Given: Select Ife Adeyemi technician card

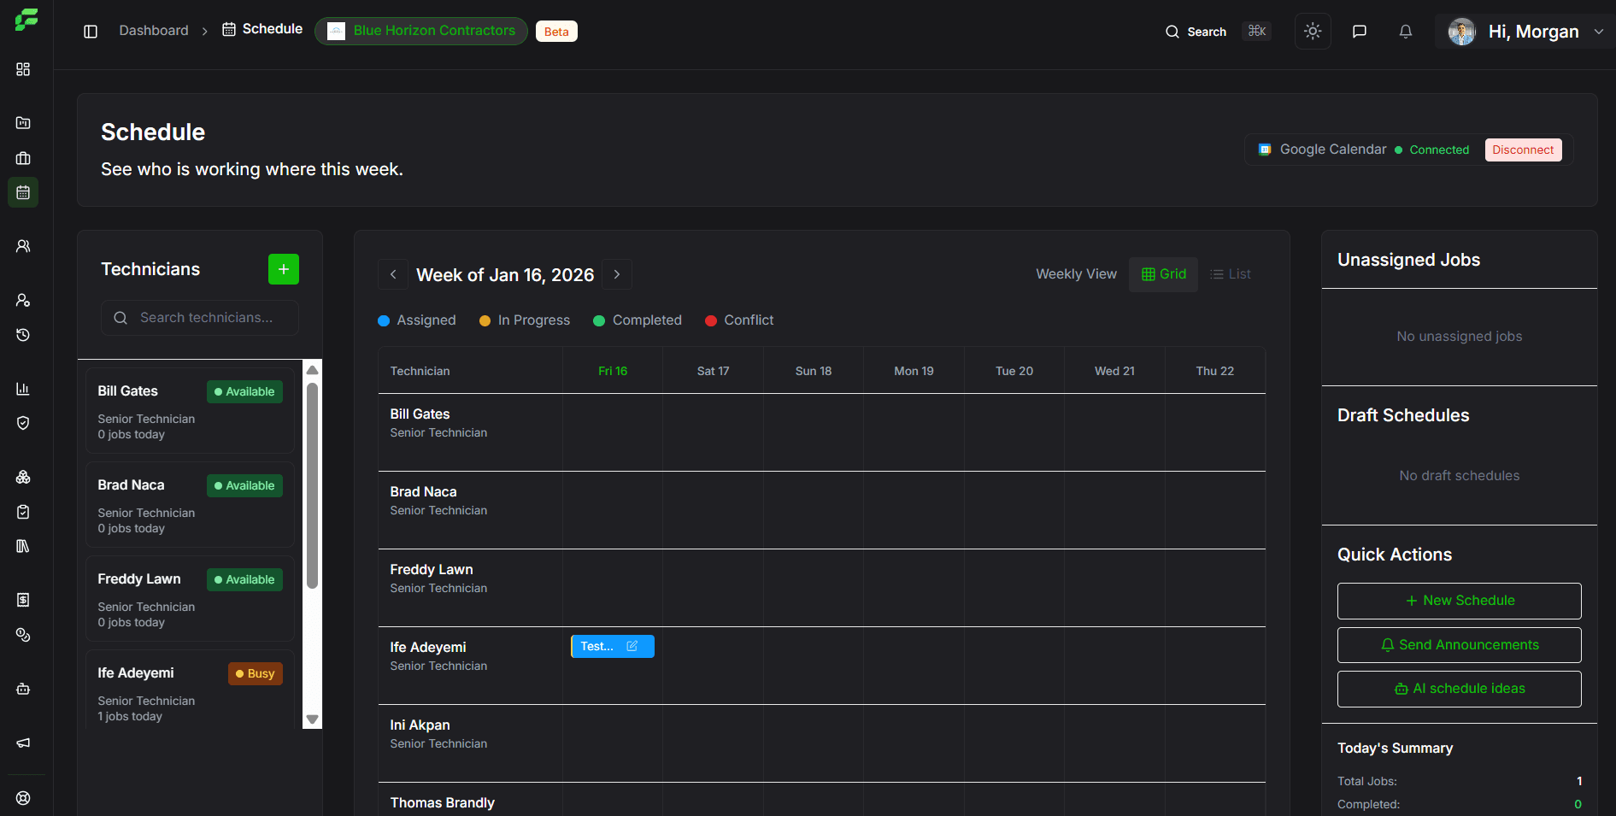Looking at the screenshot, I should click(x=190, y=690).
